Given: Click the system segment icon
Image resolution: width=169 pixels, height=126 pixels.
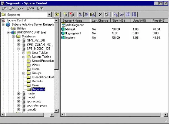Looking at the screenshot, I should click(63, 38).
